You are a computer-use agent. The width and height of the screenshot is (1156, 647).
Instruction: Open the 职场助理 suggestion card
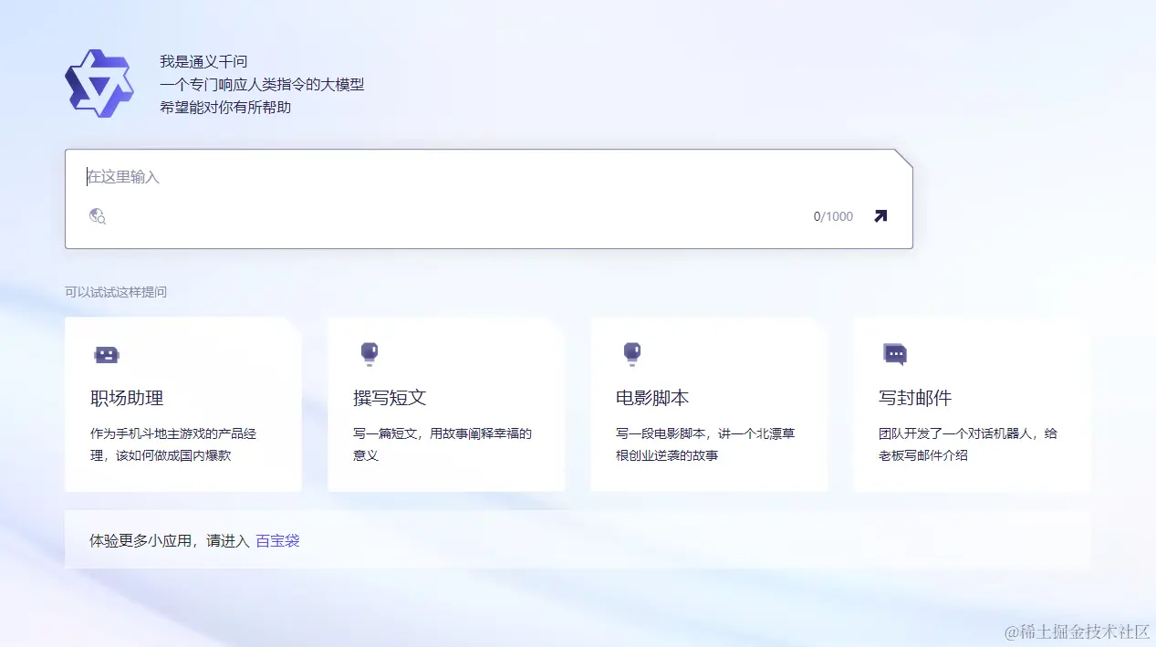pyautogui.click(x=182, y=404)
